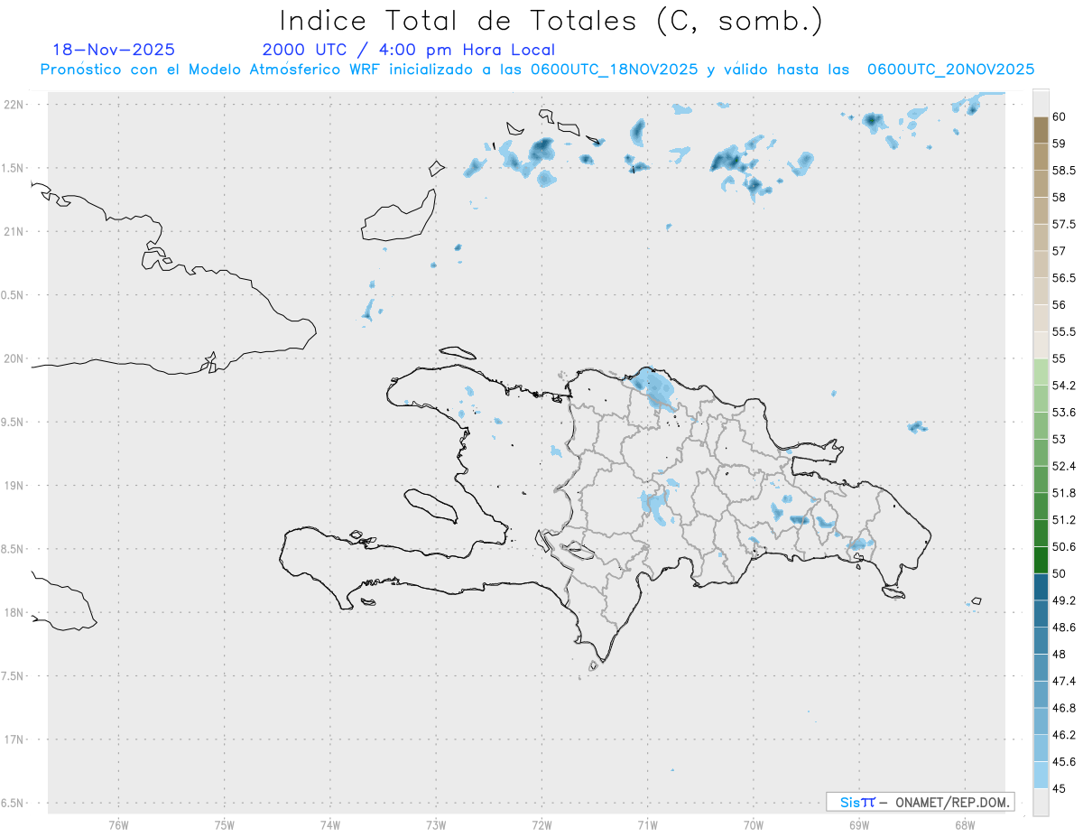The width and height of the screenshot is (1083, 837).
Task: Pick the light blue swatch between 45 and 45.6
Action: pyautogui.click(x=1041, y=775)
